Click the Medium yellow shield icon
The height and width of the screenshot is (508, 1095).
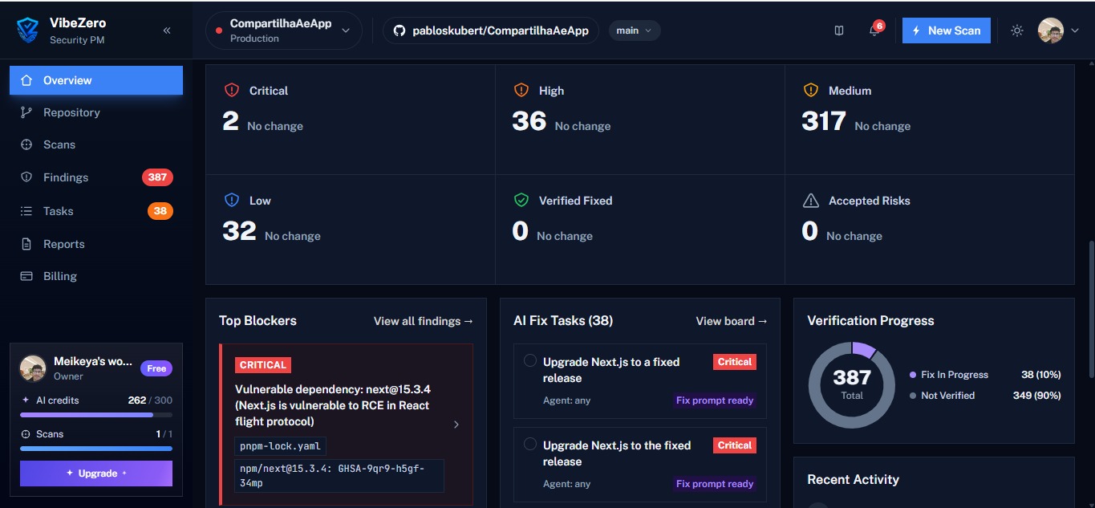[x=811, y=91]
